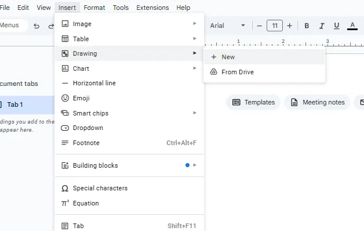Click the Emoji smiley icon
Viewport: 364px width, 231px height.
65,98
